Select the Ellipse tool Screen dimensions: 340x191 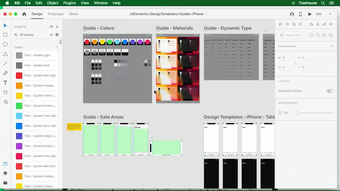(5, 44)
